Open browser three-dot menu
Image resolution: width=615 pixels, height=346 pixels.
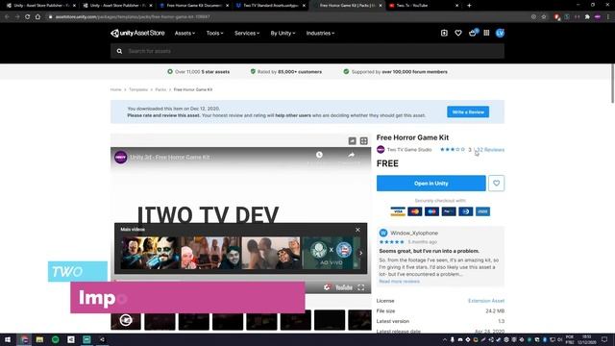[608, 17]
